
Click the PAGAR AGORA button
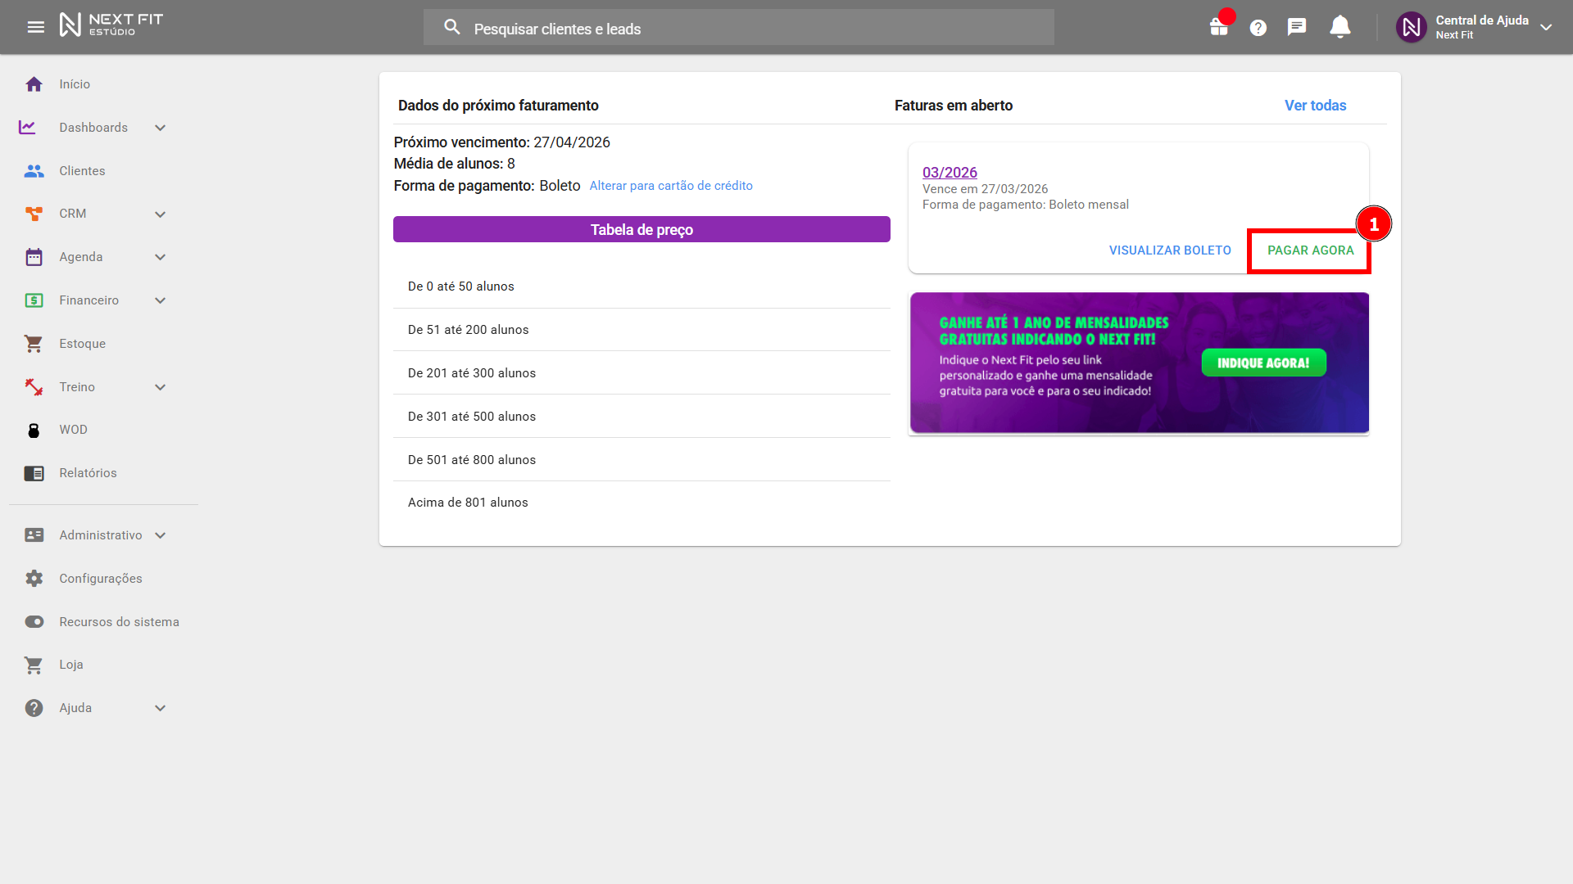click(x=1310, y=250)
